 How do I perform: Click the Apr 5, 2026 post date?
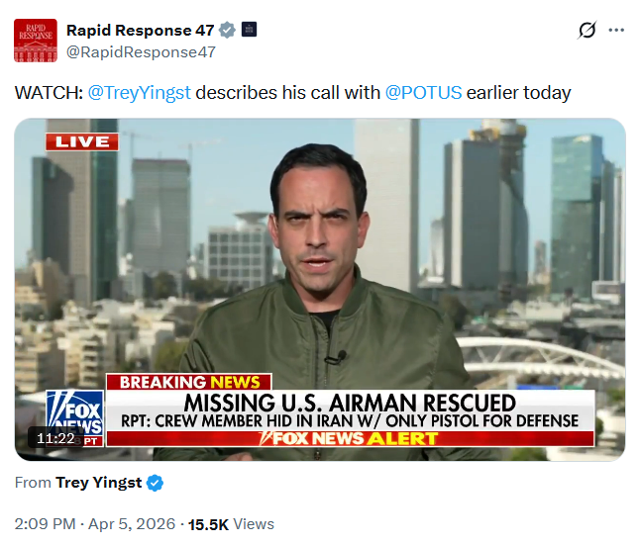[132, 524]
